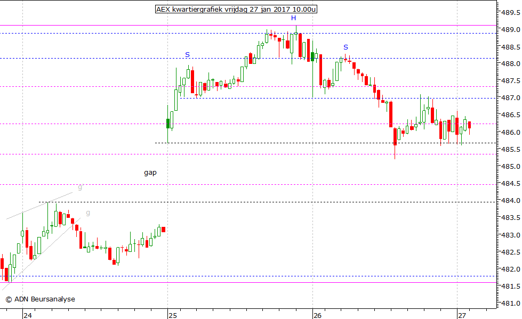
Task: Select the 485.5 price axis label
Action: pos(510,149)
